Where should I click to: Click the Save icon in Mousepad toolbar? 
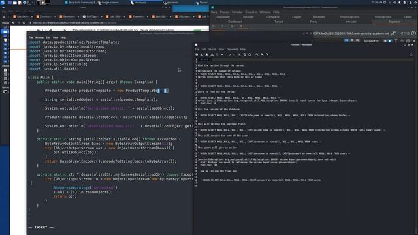point(207,55)
